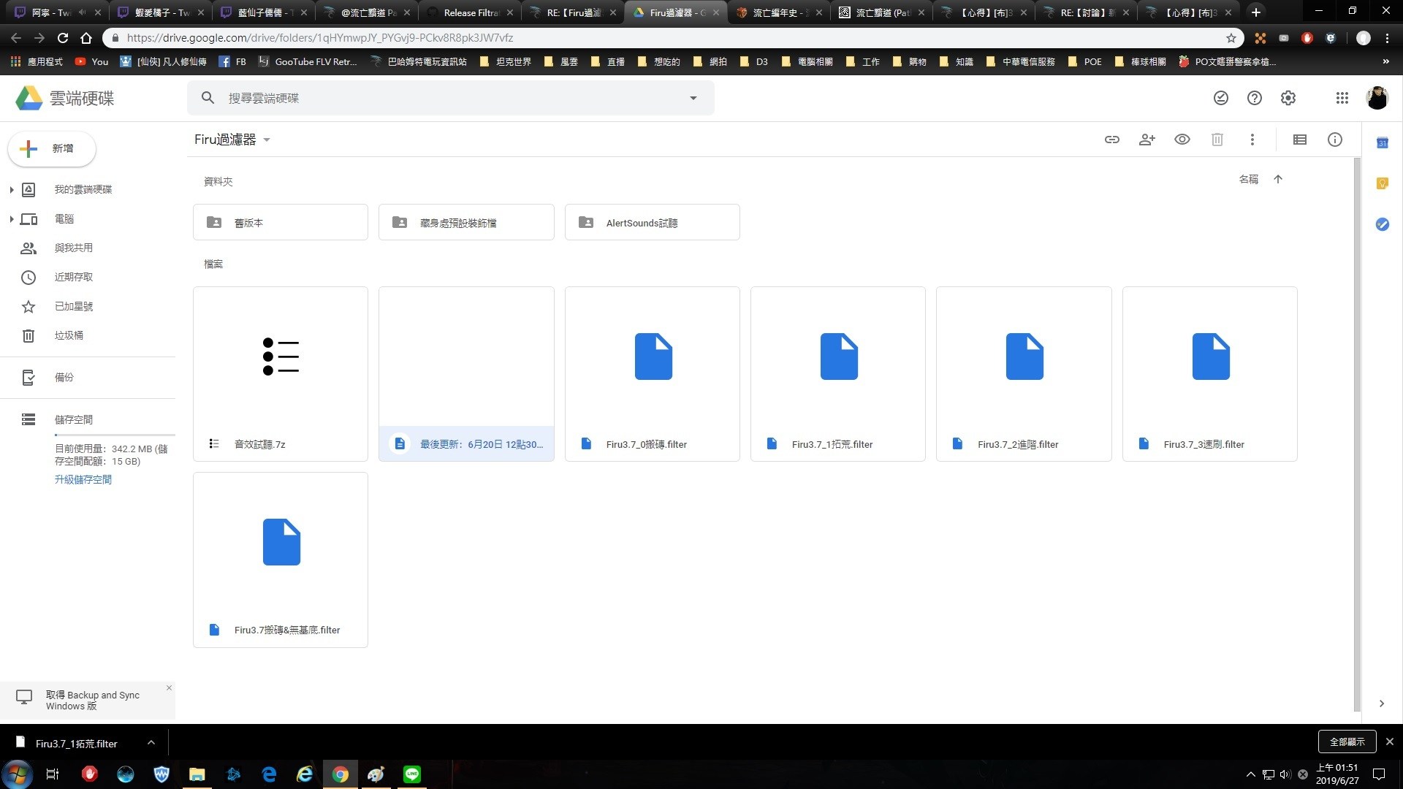
Task: Open Drive settings gear menu
Action: pyautogui.click(x=1288, y=98)
